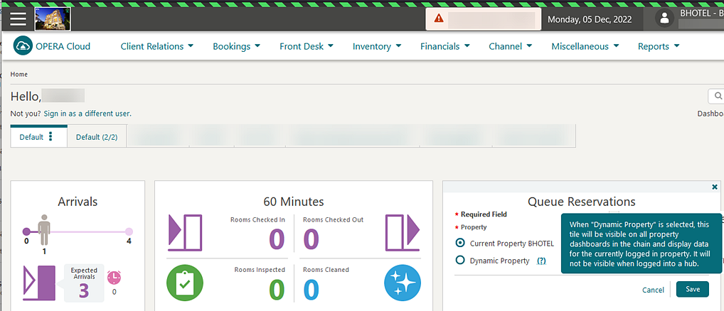Viewport: 724px width, 311px height.
Task: Click the Home breadcrumb
Action: coord(19,74)
